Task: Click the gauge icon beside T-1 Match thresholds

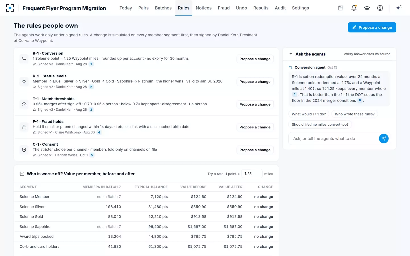Action: pyautogui.click(x=24, y=104)
